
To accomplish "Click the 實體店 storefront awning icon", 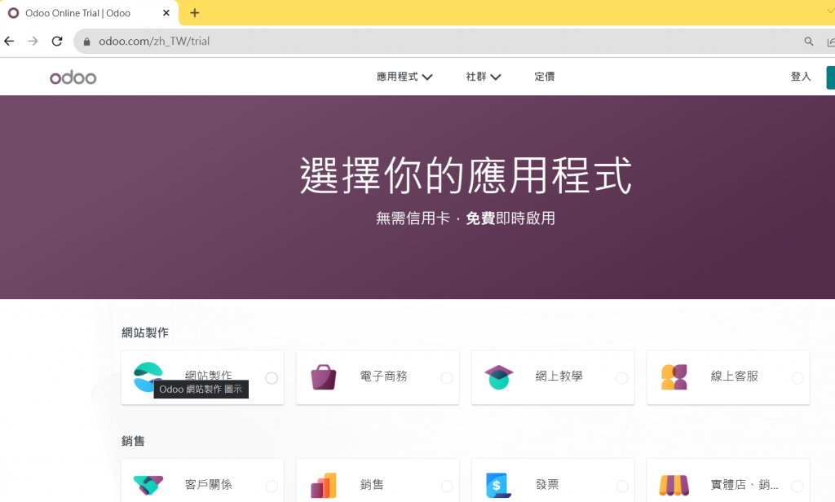I will [x=674, y=485].
